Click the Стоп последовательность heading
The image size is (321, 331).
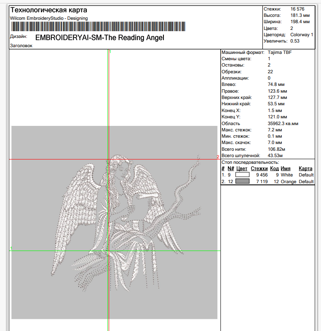(250, 162)
